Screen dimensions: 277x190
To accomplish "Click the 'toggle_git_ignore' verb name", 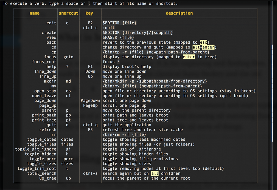I will 36,149.
